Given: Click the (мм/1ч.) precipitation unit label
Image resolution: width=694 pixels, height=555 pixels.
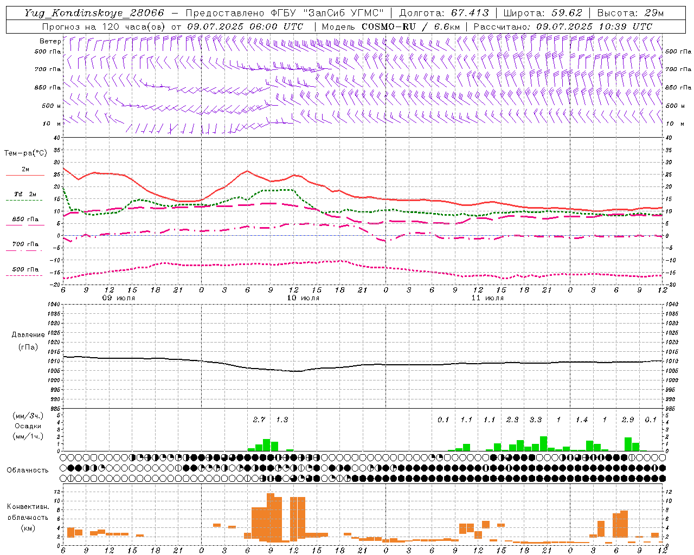Looking at the screenshot, I should coord(28,436).
